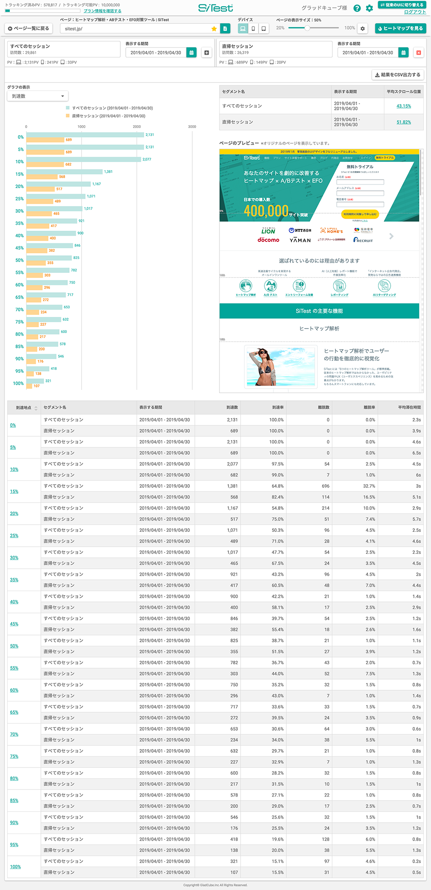431x890 pixels.
Task: Switch UI with 従来のUIに切り替える button
Action: (x=402, y=5)
